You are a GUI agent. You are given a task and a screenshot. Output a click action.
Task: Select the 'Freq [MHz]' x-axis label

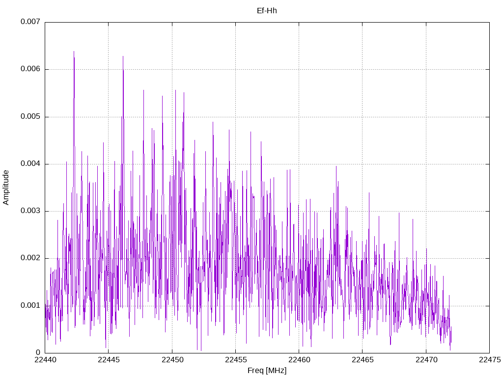point(267,371)
